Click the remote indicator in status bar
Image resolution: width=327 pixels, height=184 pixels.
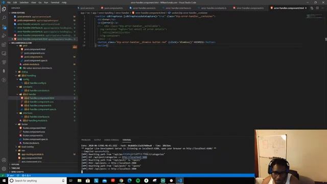coord(3,175)
